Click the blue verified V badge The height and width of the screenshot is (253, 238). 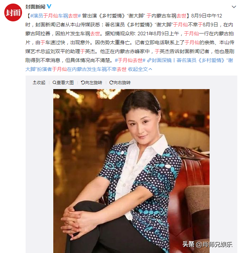pos(49,6)
